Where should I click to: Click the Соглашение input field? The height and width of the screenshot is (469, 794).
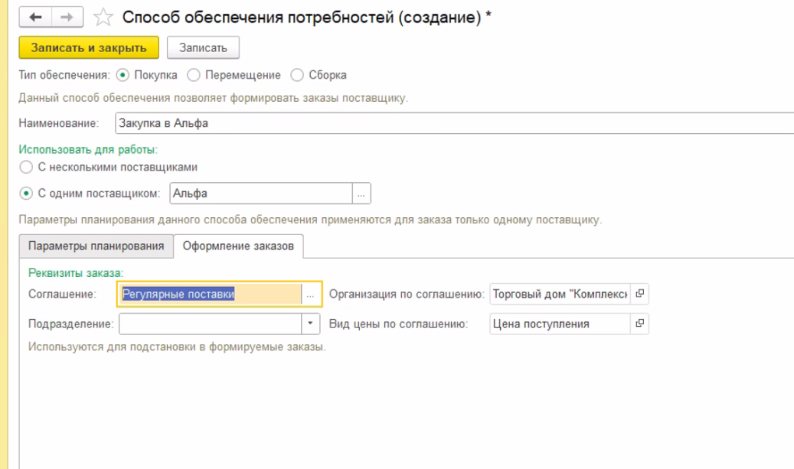coord(211,295)
